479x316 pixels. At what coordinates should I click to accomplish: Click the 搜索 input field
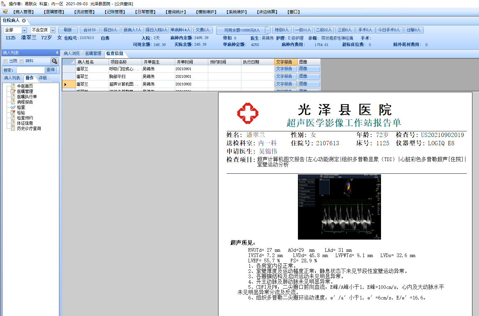click(30, 70)
